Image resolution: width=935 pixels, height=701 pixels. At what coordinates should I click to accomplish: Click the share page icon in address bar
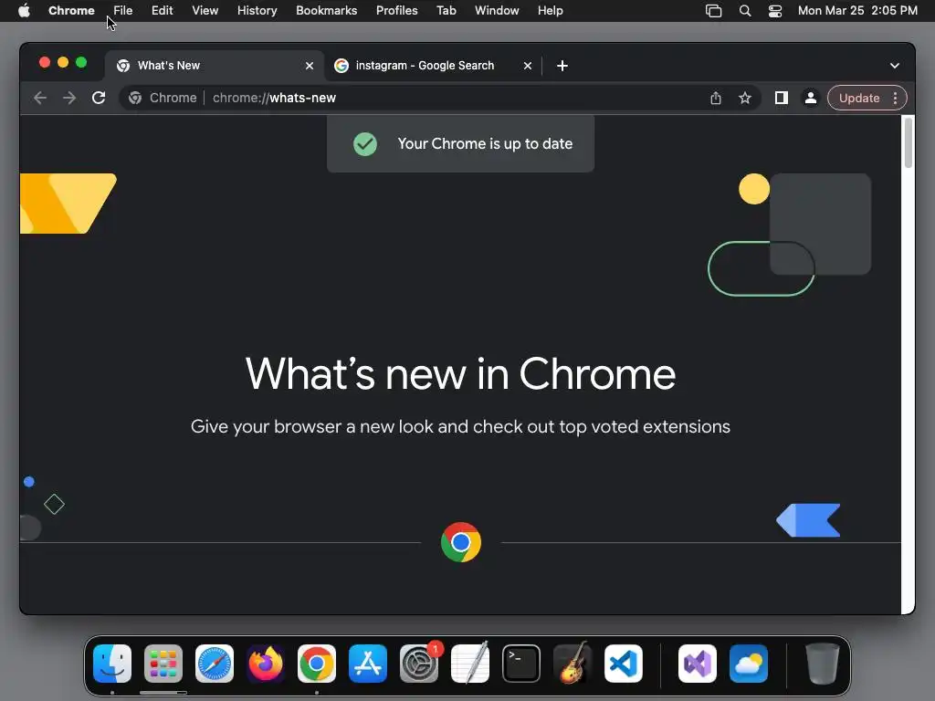pyautogui.click(x=716, y=98)
